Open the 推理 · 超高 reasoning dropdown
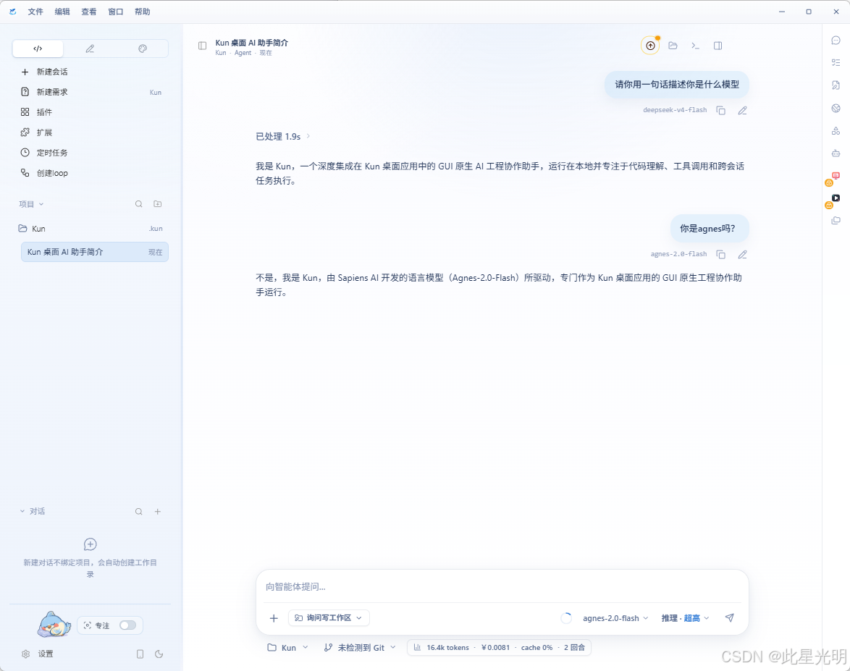 point(685,618)
